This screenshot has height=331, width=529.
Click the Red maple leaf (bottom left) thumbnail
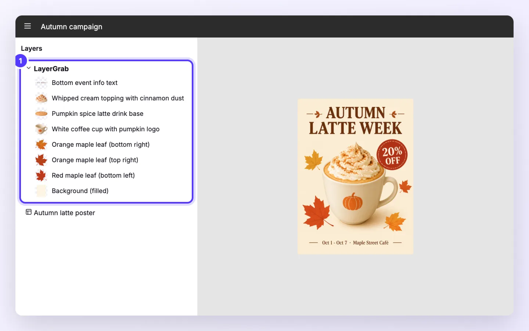click(x=41, y=175)
